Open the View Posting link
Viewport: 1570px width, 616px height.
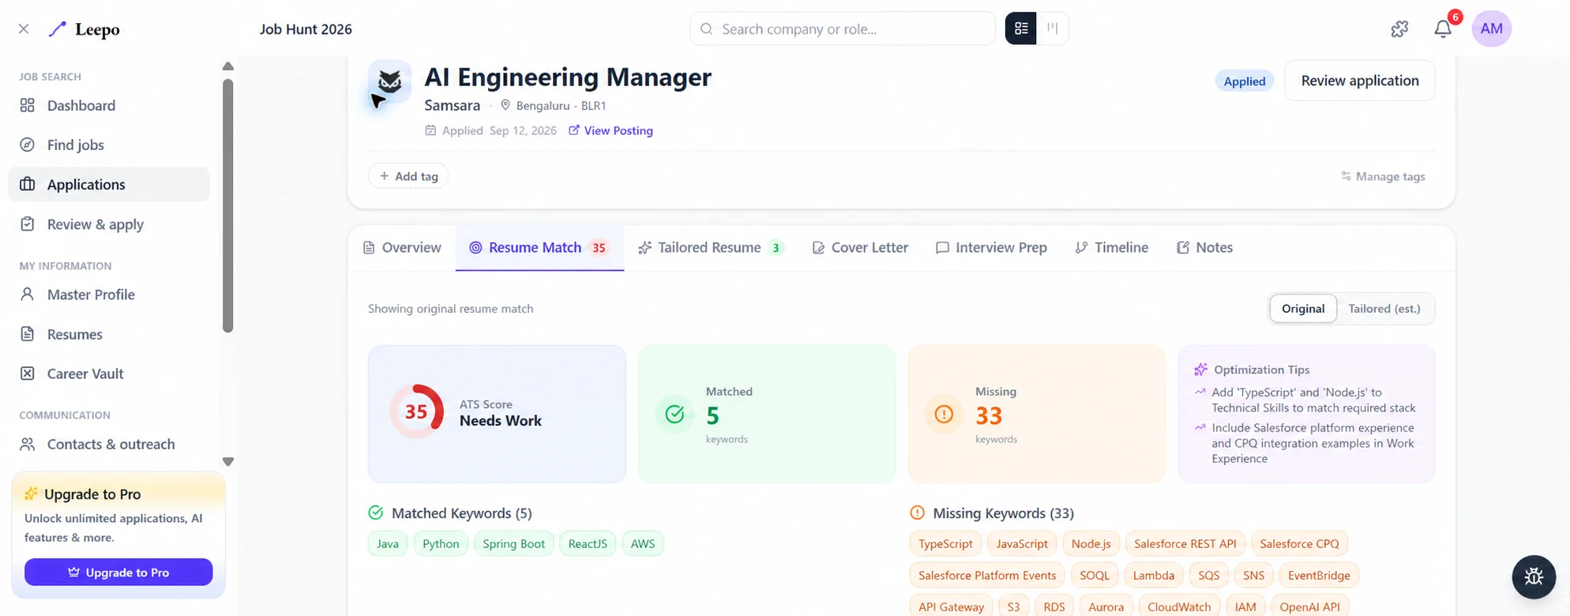click(x=610, y=131)
